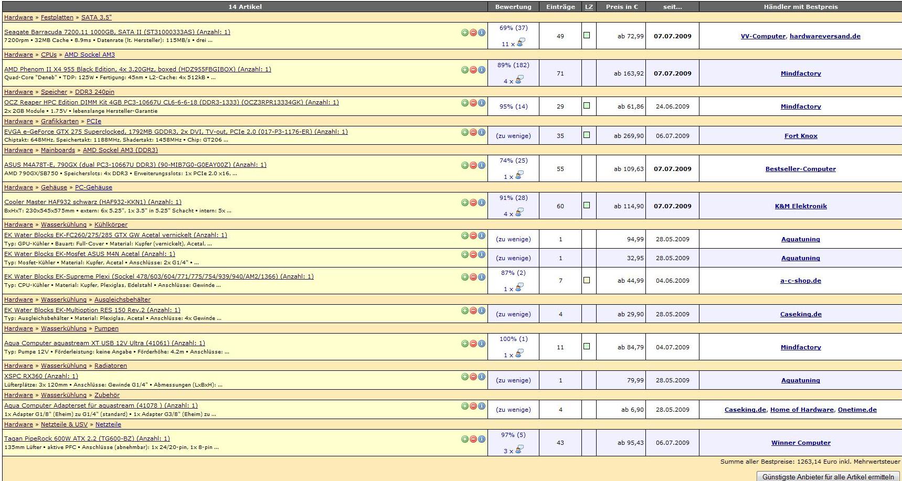Open Home of Hardware dealer link
Viewport: 902px width, 481px height.
click(802, 410)
